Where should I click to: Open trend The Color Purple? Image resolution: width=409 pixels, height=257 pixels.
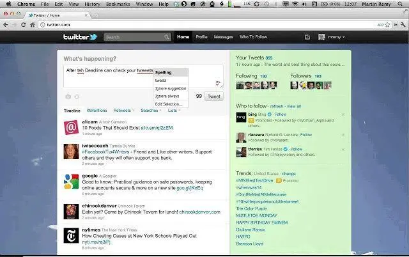click(251, 208)
